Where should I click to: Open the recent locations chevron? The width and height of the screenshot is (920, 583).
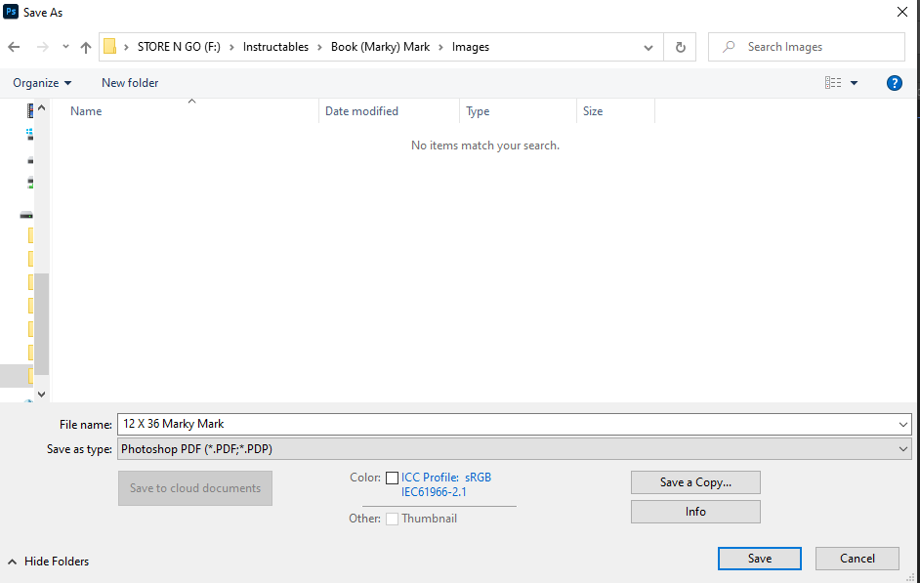pyautogui.click(x=65, y=47)
